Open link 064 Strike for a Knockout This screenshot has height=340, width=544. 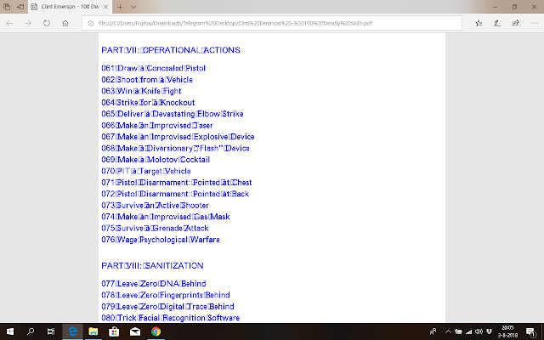148,103
